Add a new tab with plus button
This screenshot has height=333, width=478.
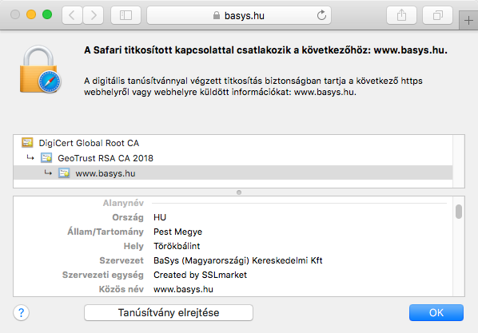click(468, 21)
